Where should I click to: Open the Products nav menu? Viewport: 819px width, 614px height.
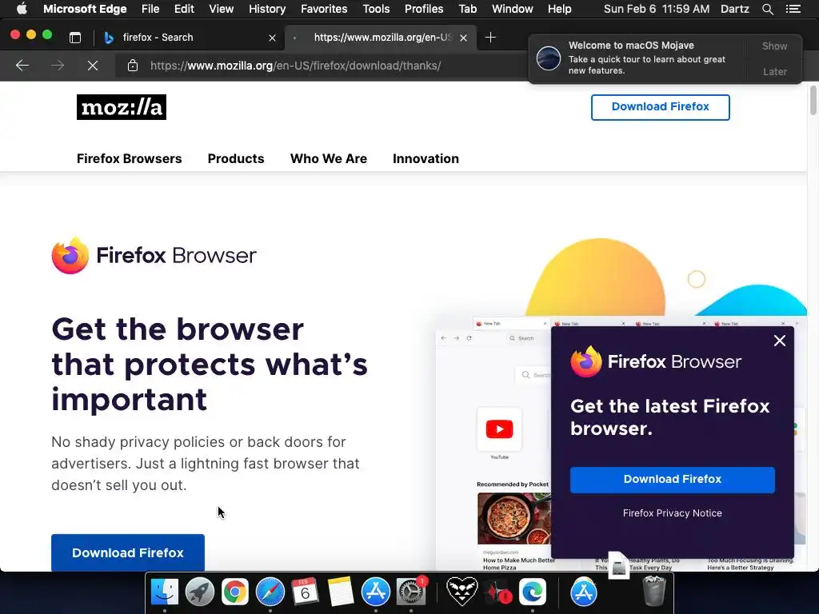[x=236, y=159]
